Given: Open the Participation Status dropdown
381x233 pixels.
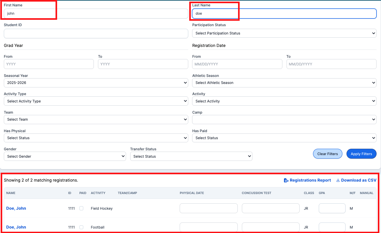Looking at the screenshot, I should (284, 33).
